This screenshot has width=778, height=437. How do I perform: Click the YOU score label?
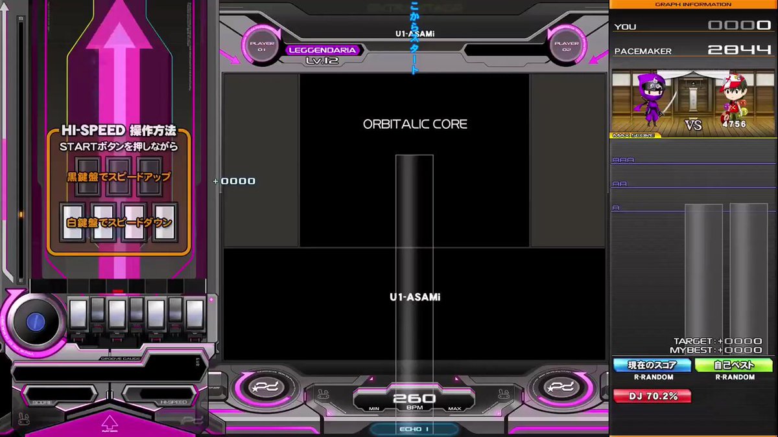[626, 27]
